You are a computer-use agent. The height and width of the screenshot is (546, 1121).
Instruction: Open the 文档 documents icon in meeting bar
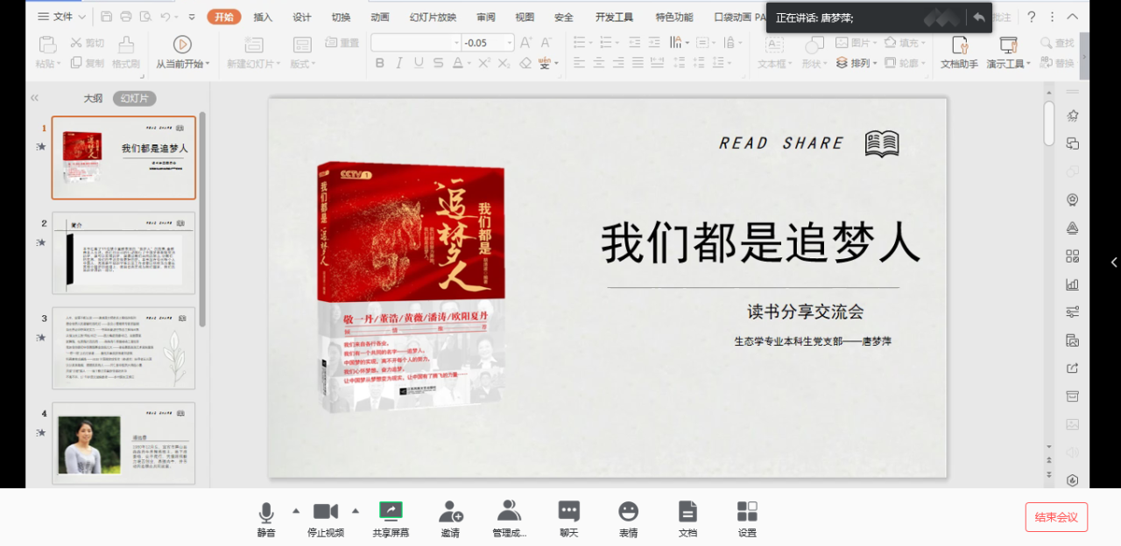(x=687, y=512)
